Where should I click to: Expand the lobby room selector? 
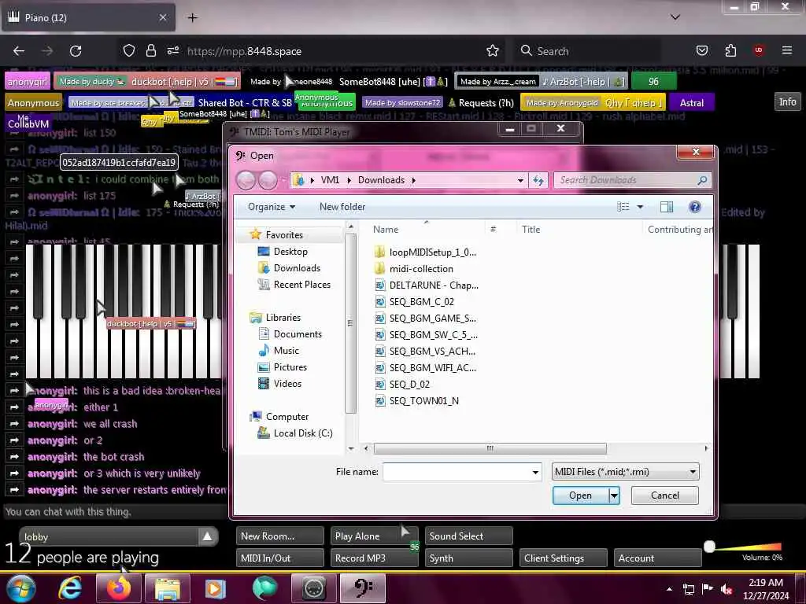point(207,536)
